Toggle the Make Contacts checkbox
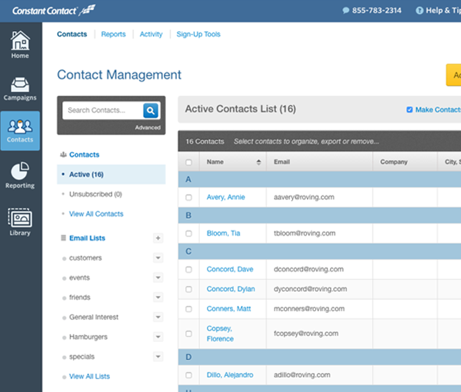Screen dimensions: 461x392 pyautogui.click(x=410, y=109)
